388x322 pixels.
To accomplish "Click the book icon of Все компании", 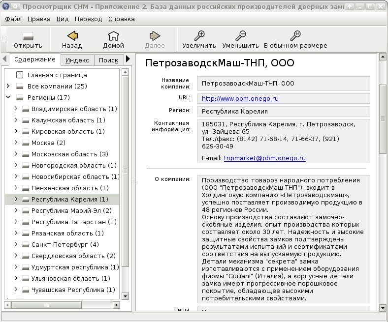I will click(x=20, y=86).
